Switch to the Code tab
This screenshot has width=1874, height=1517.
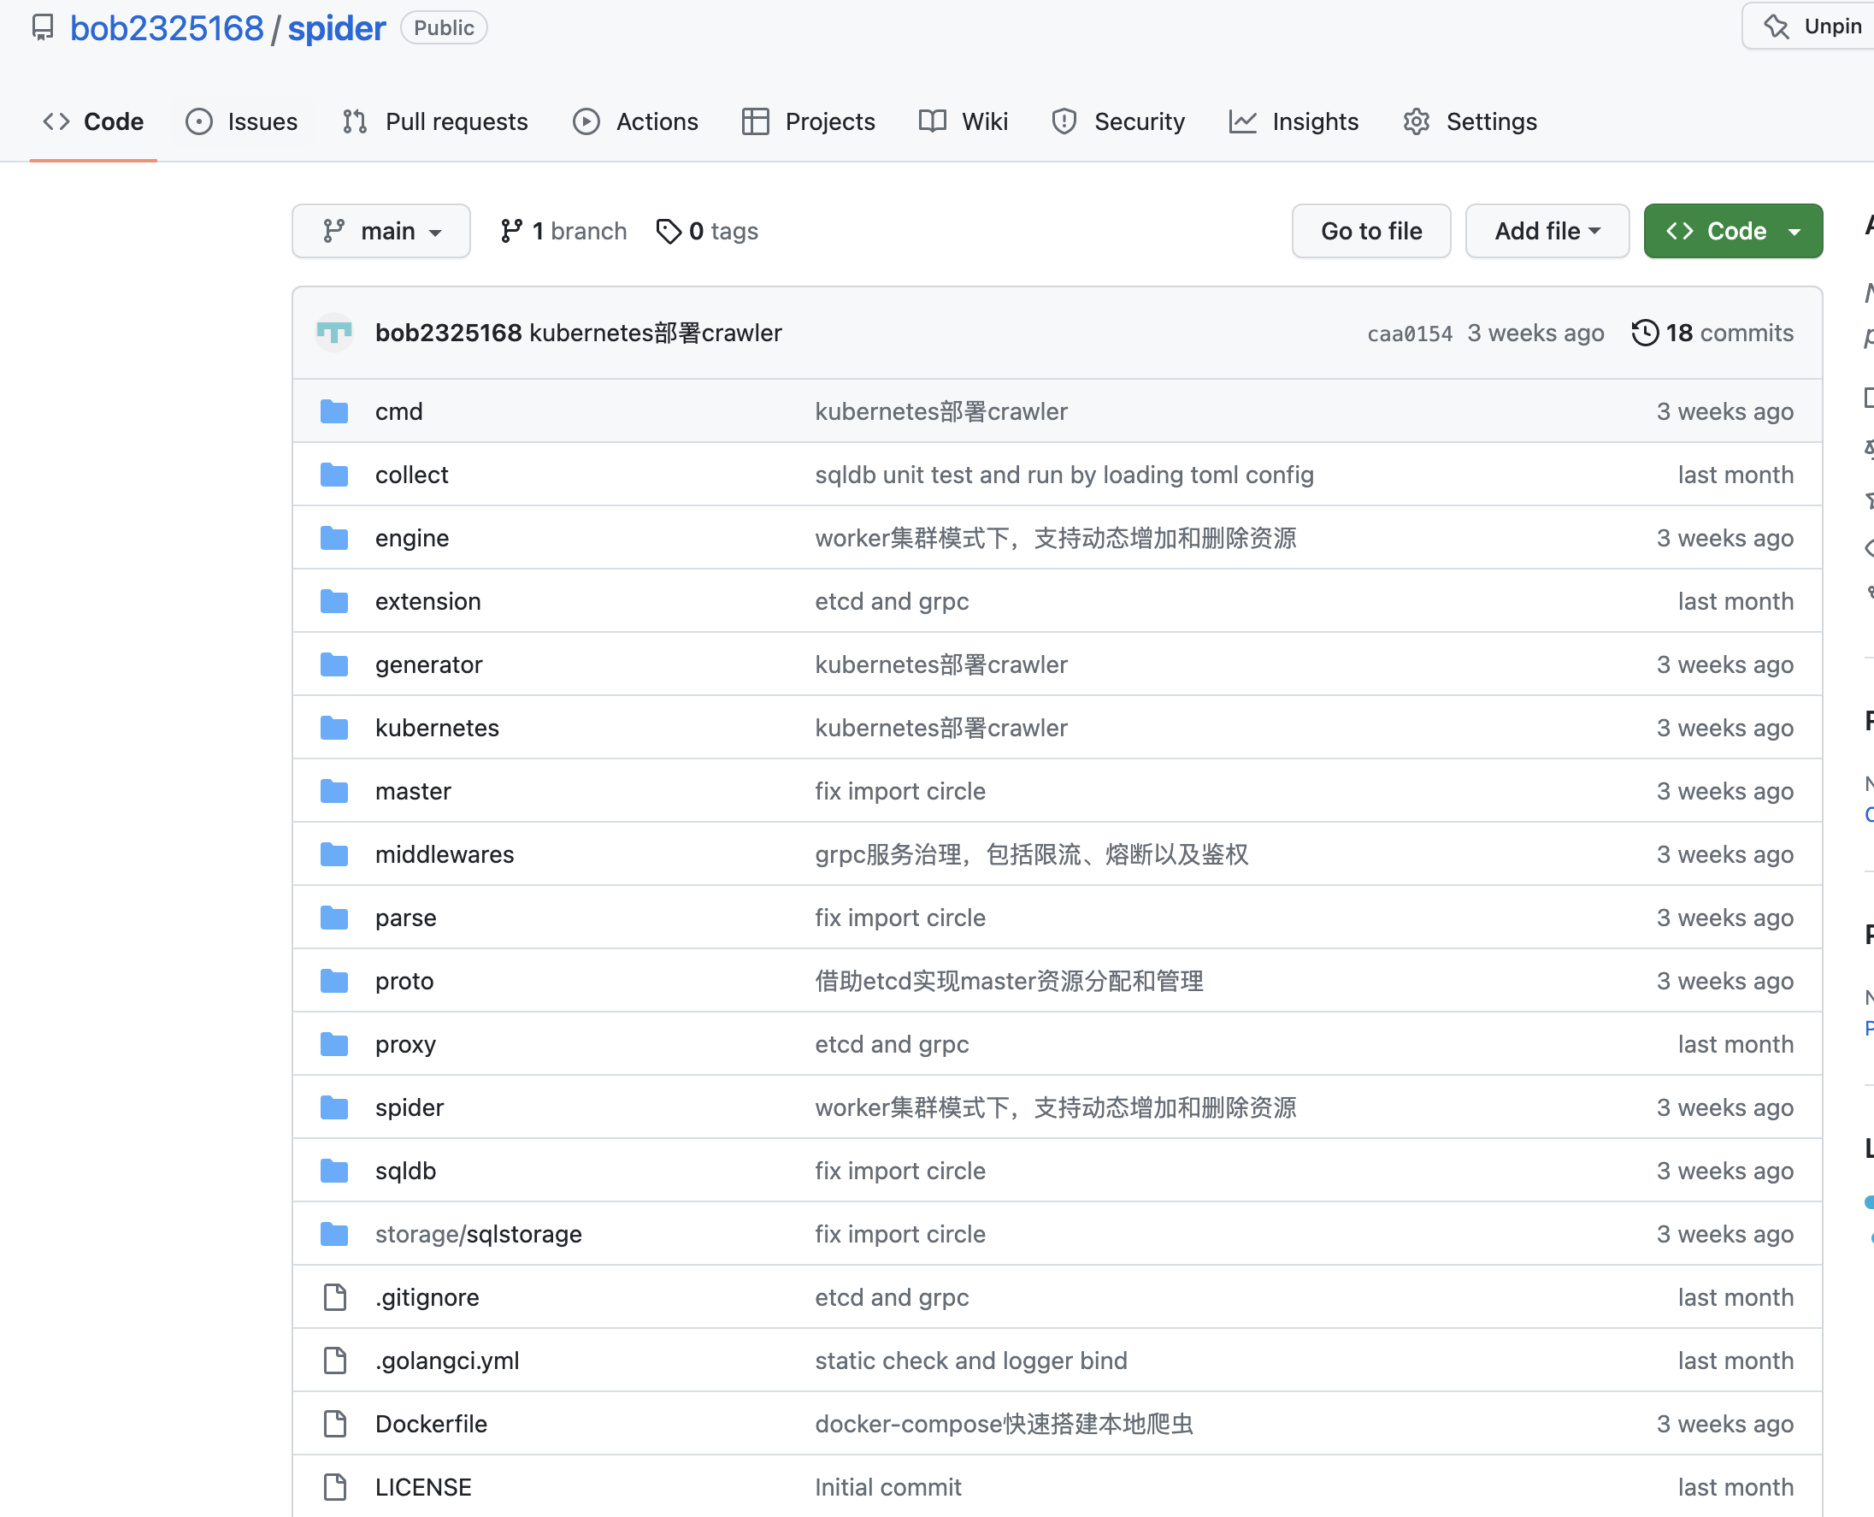[x=93, y=121]
